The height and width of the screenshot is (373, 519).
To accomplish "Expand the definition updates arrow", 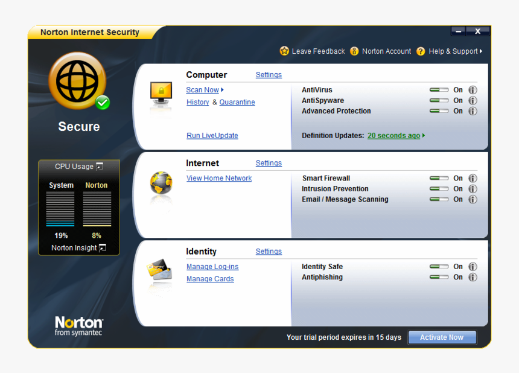I will coord(424,135).
